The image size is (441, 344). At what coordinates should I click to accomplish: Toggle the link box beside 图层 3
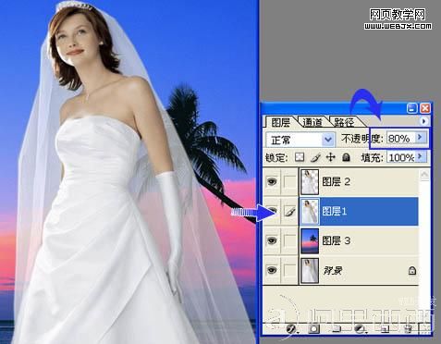[289, 240]
